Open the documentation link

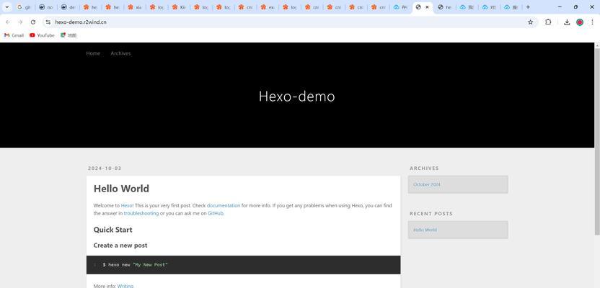[x=224, y=205]
